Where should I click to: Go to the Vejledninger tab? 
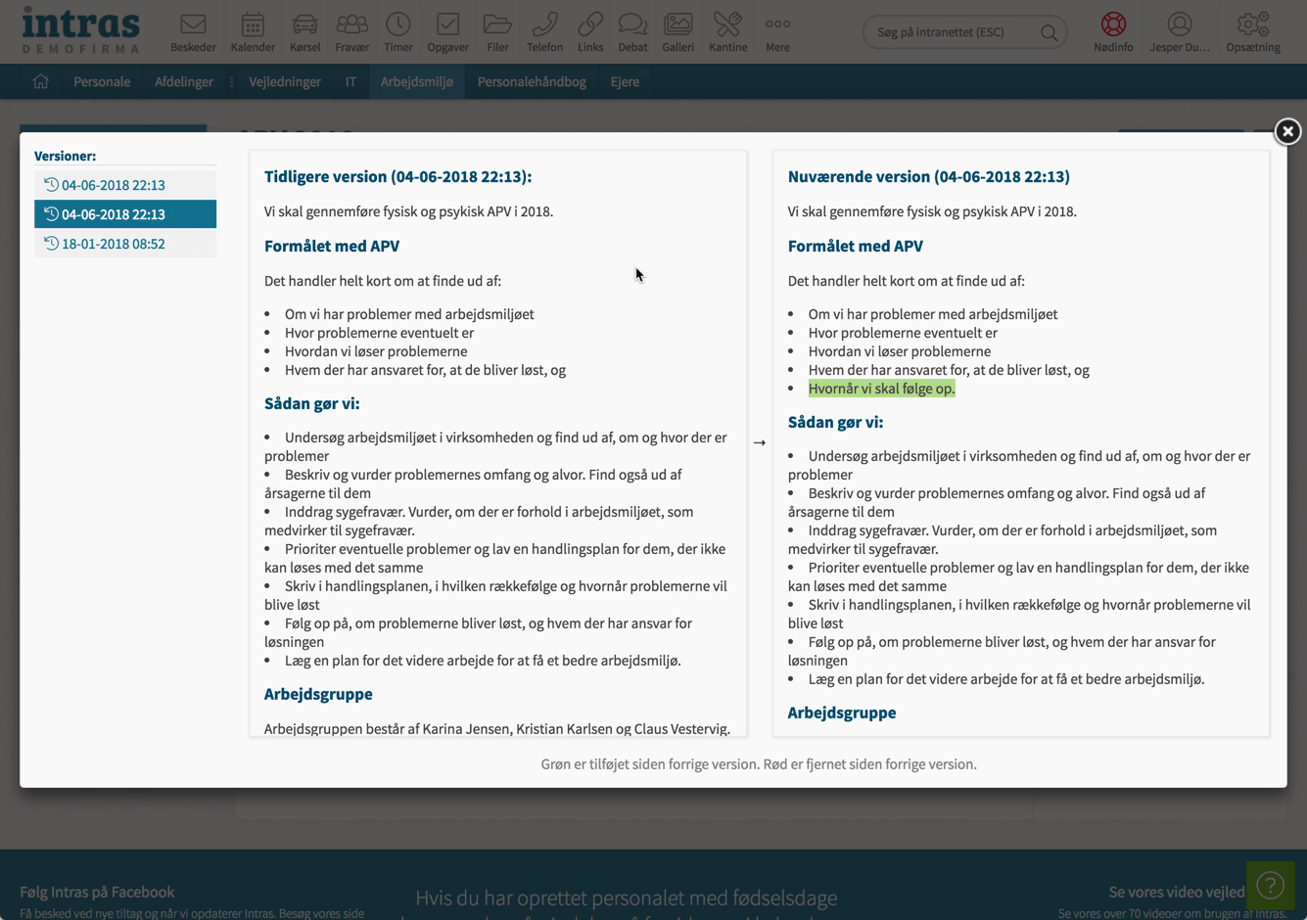point(285,82)
